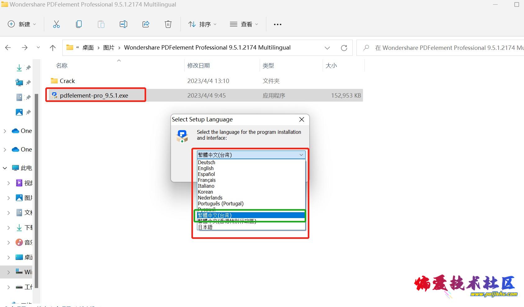The height and width of the screenshot is (307, 524).
Task: Open the 新建 (New) menu
Action: point(22,24)
